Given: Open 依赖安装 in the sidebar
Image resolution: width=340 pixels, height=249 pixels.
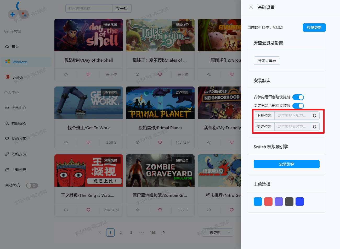Looking at the screenshot, I should pos(26,154).
